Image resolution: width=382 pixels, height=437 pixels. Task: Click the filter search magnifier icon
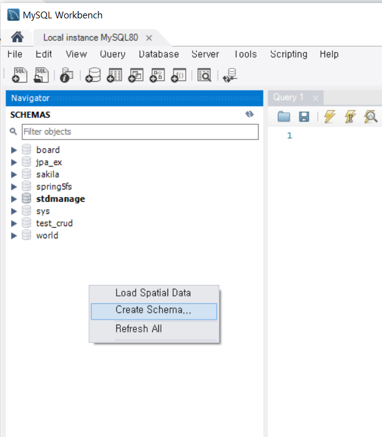tap(13, 131)
